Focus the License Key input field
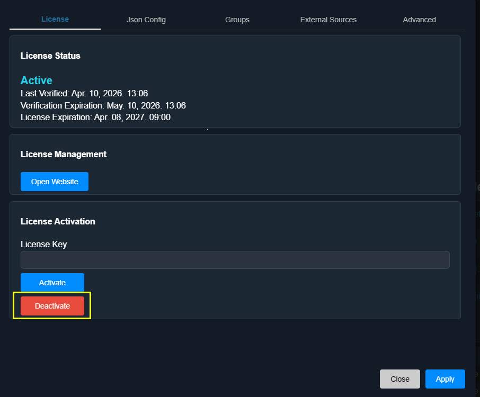The height and width of the screenshot is (397, 480). point(235,260)
